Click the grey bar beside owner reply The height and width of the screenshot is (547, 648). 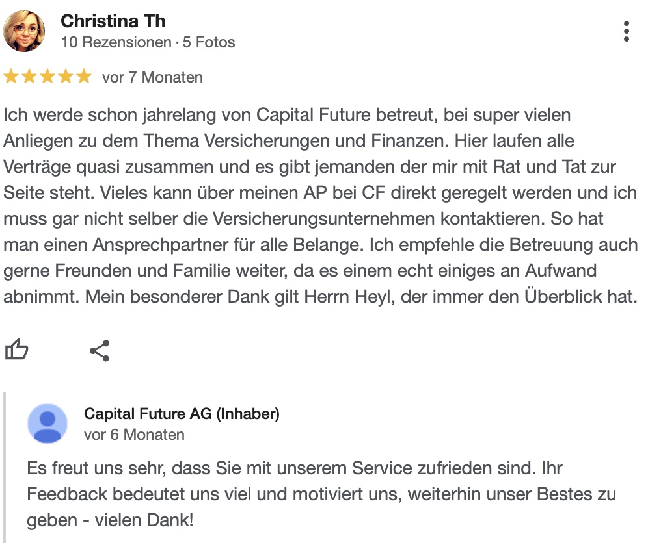(5, 468)
